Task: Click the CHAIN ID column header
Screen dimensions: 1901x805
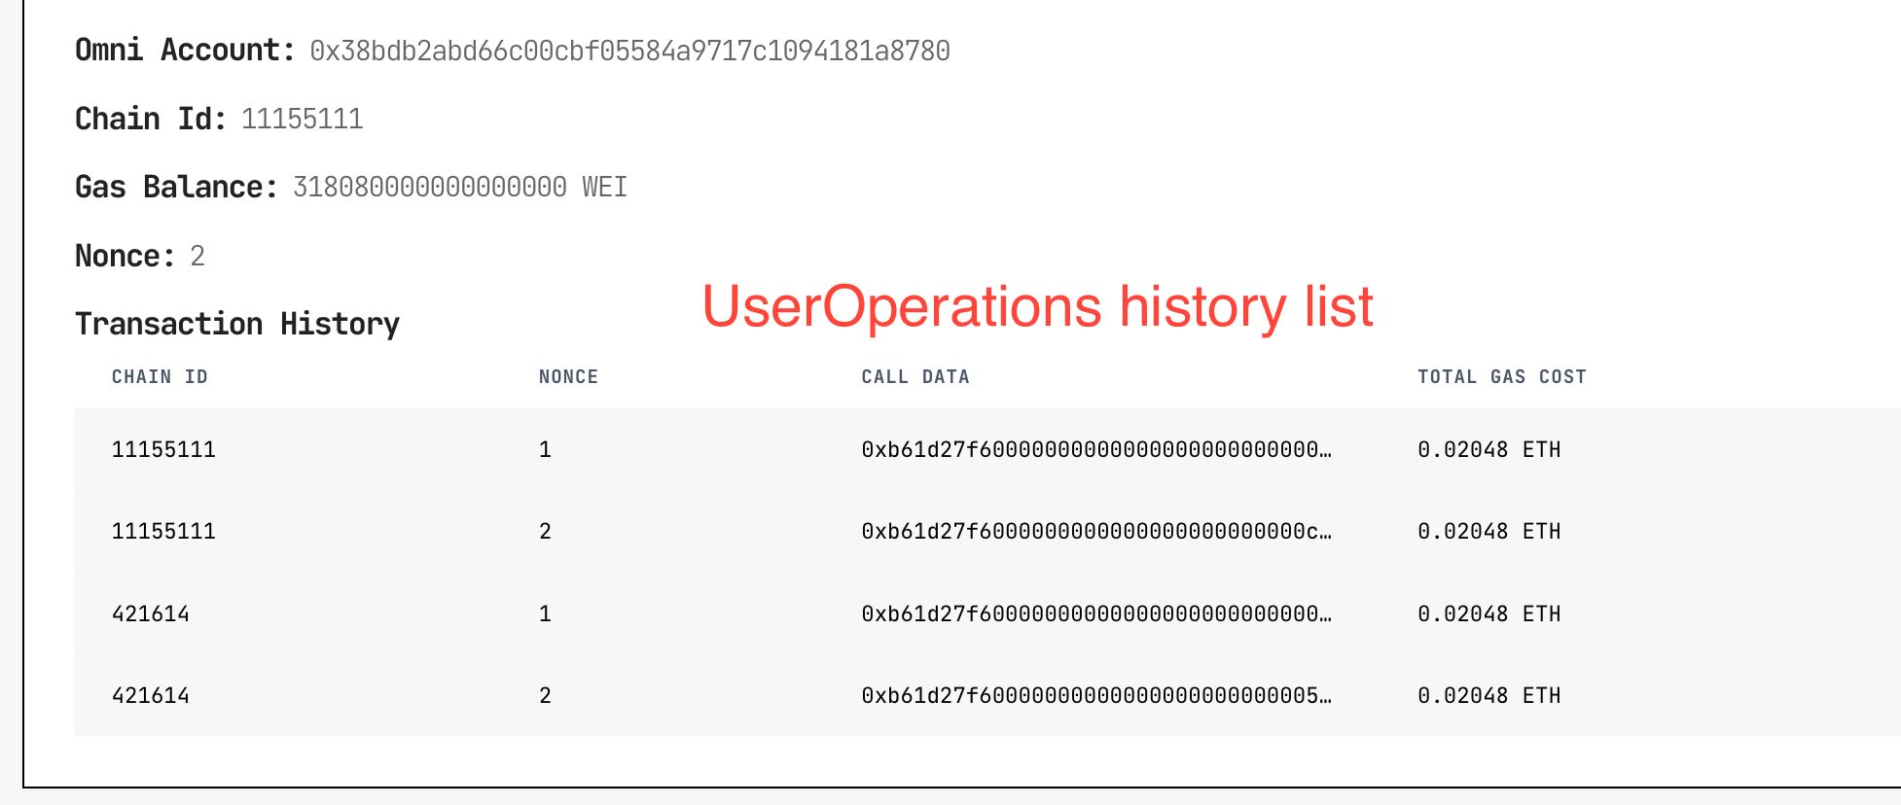Action: [160, 377]
